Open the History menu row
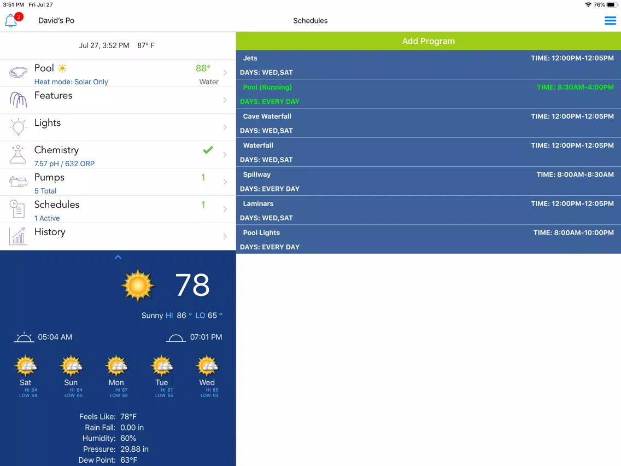The height and width of the screenshot is (466, 621). pyautogui.click(x=118, y=236)
